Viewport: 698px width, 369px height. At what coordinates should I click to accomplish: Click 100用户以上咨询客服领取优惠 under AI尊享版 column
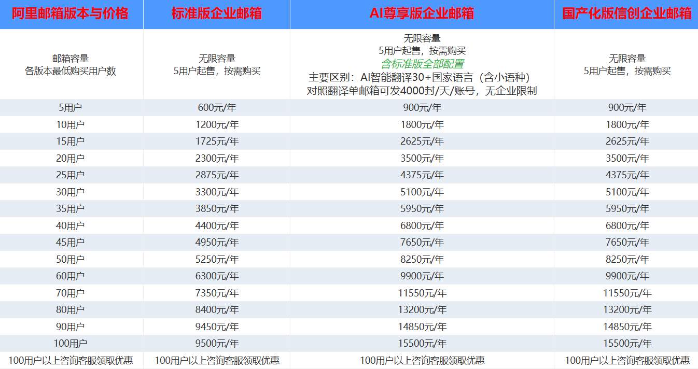click(422, 360)
